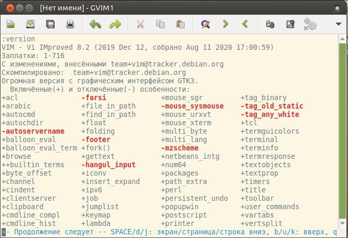Click the 'Огромная версия' GTK3 line
The height and width of the screenshot is (238, 348).
100,81
